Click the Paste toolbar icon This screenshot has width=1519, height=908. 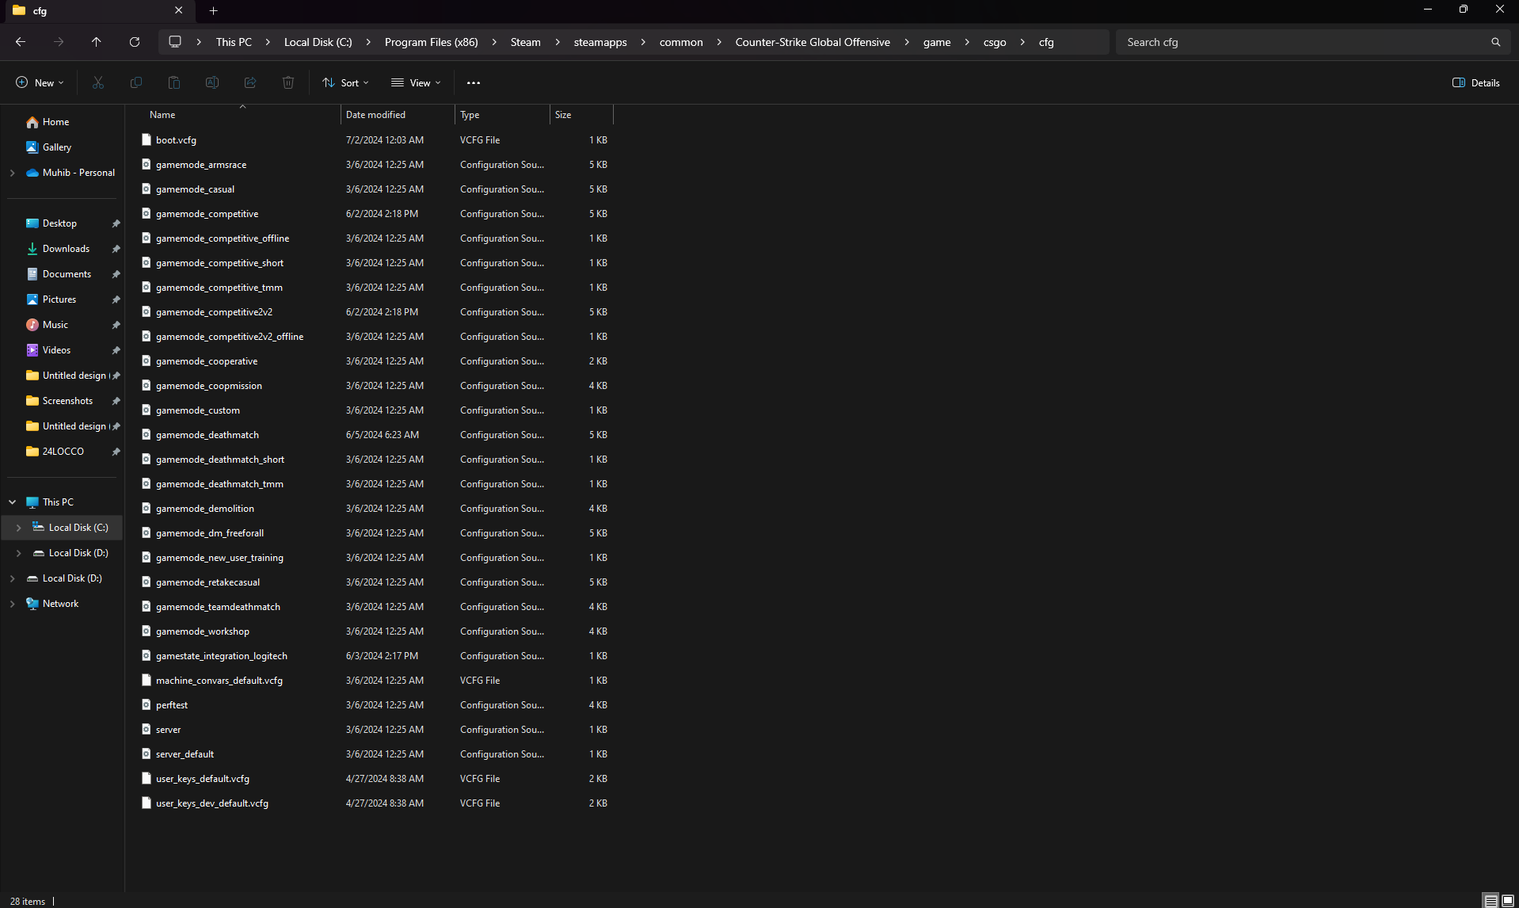pos(174,82)
